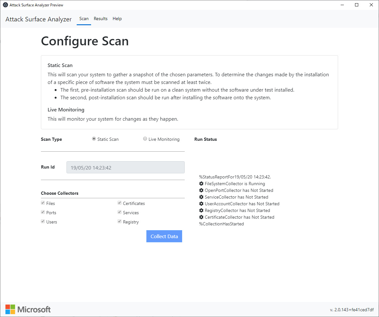Disable the Services collector
Viewport: 379px width, 317px height.
(x=119, y=212)
